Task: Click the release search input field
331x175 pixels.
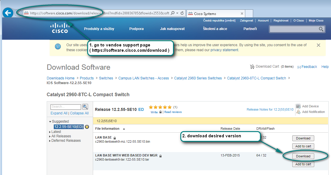Action: [x=66, y=107]
